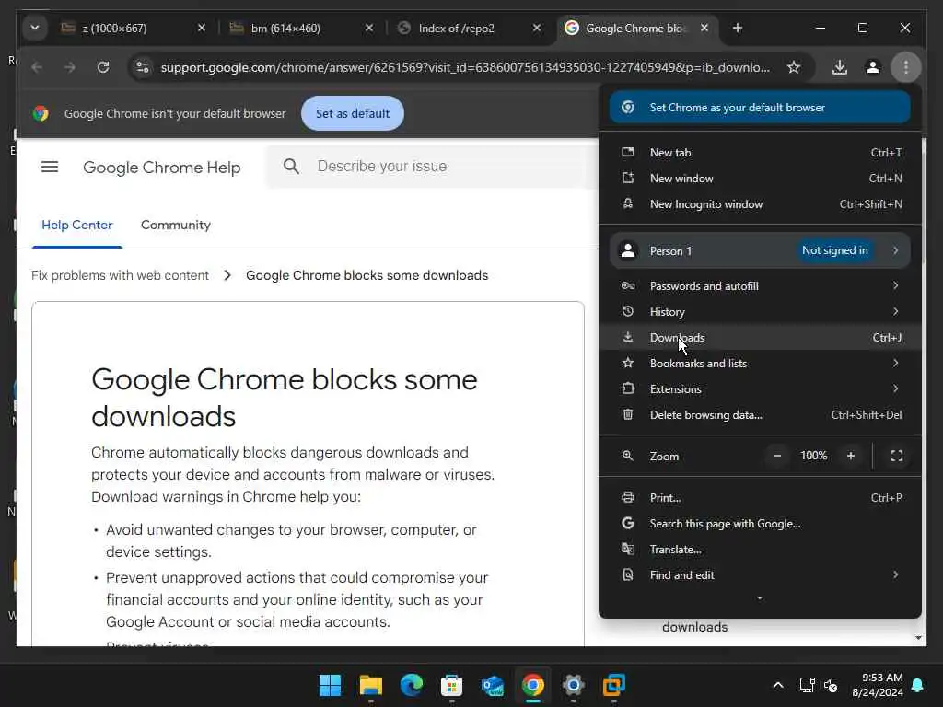Screen dimensions: 943x707
Task: Expand Bookmarks and lists submenu
Action: pos(760,364)
